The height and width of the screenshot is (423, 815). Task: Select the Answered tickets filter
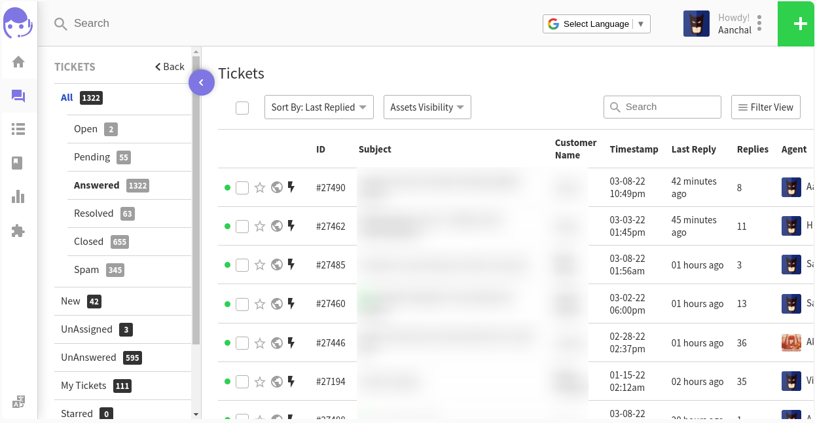[96, 185]
